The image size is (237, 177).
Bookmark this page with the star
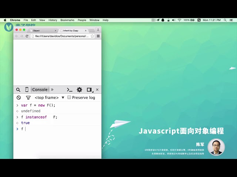pyautogui.click(x=92, y=36)
